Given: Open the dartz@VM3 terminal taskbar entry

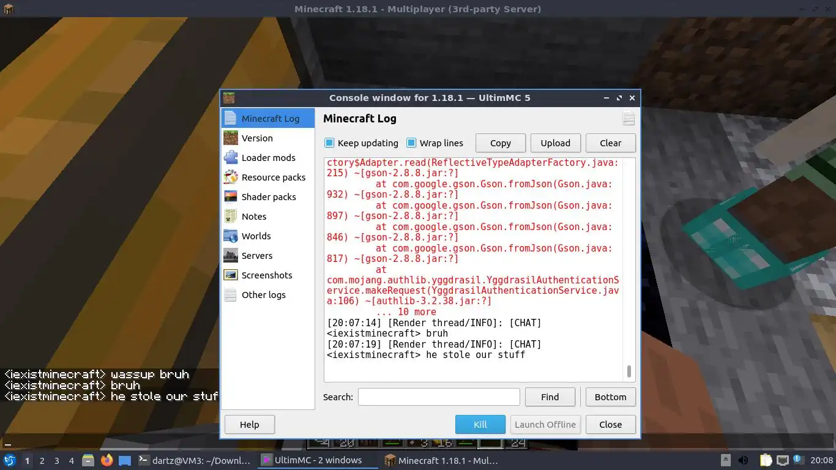Looking at the screenshot, I should pyautogui.click(x=194, y=460).
